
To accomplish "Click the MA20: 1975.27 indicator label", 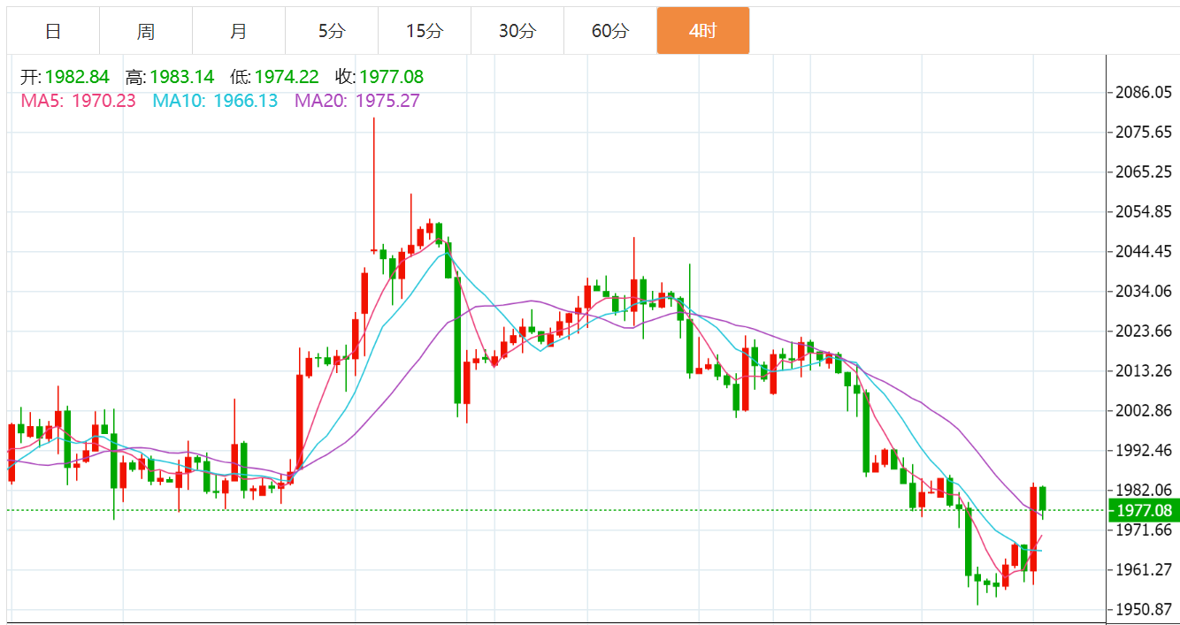I will (357, 101).
